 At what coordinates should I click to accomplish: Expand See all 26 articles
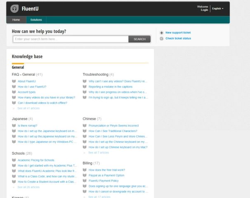tap(28, 187)
